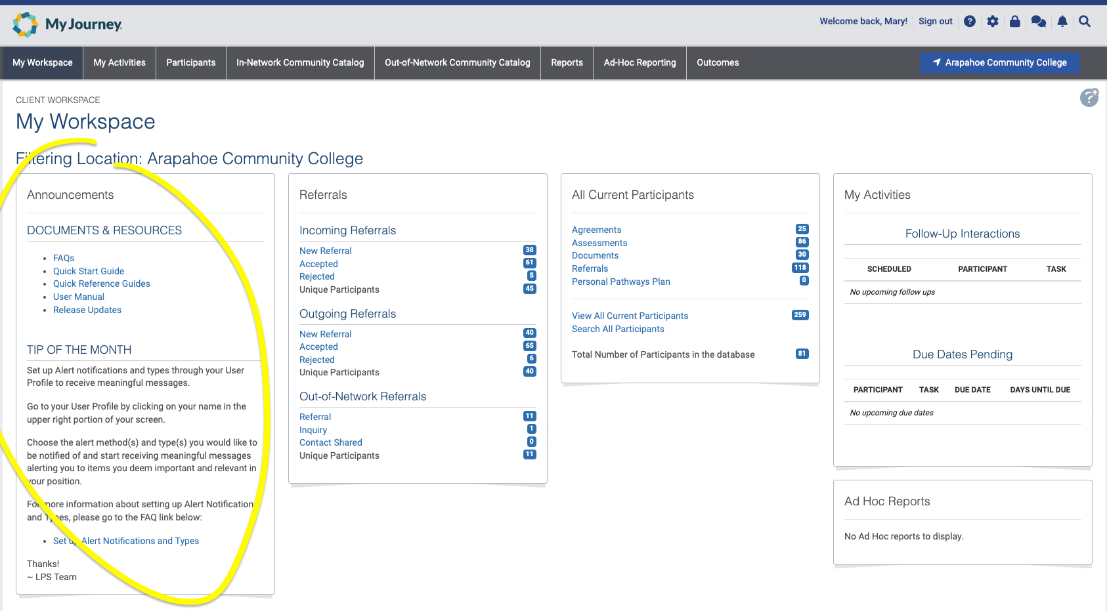The height and width of the screenshot is (611, 1107).
Task: Select View All Current Participants link
Action: [630, 316]
